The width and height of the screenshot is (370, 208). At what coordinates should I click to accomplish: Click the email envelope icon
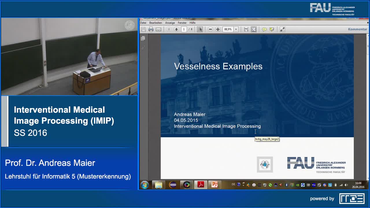point(158,29)
